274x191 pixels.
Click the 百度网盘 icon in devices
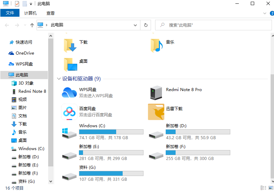coord(69,112)
